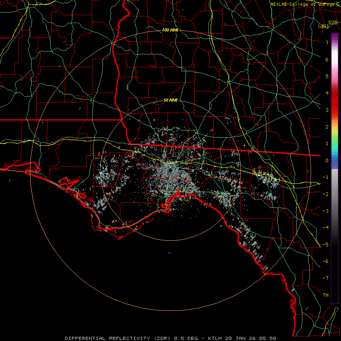Click the "TH" label on the color scale
The height and width of the screenshot is (341, 341).
(325, 295)
